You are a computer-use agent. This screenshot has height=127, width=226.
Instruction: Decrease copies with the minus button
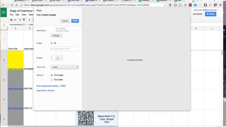coord(61,58)
